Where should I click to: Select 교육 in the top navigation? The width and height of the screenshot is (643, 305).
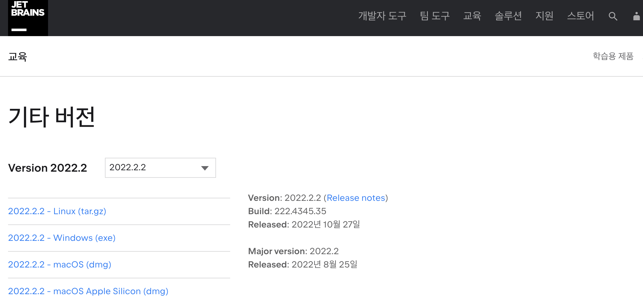(472, 16)
